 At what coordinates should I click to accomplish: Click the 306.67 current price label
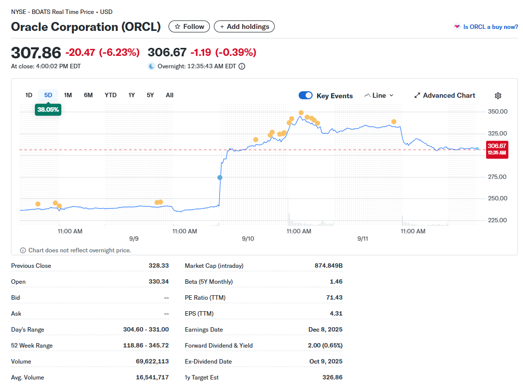pos(497,149)
